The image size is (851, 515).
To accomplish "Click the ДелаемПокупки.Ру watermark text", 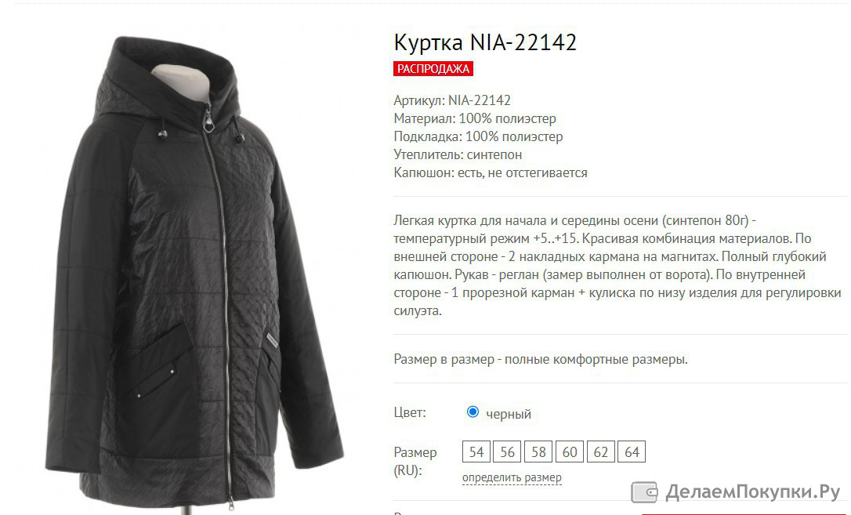I will click(x=752, y=491).
